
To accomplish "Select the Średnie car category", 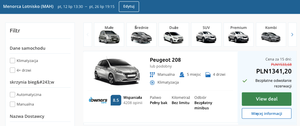I will click(142, 34).
